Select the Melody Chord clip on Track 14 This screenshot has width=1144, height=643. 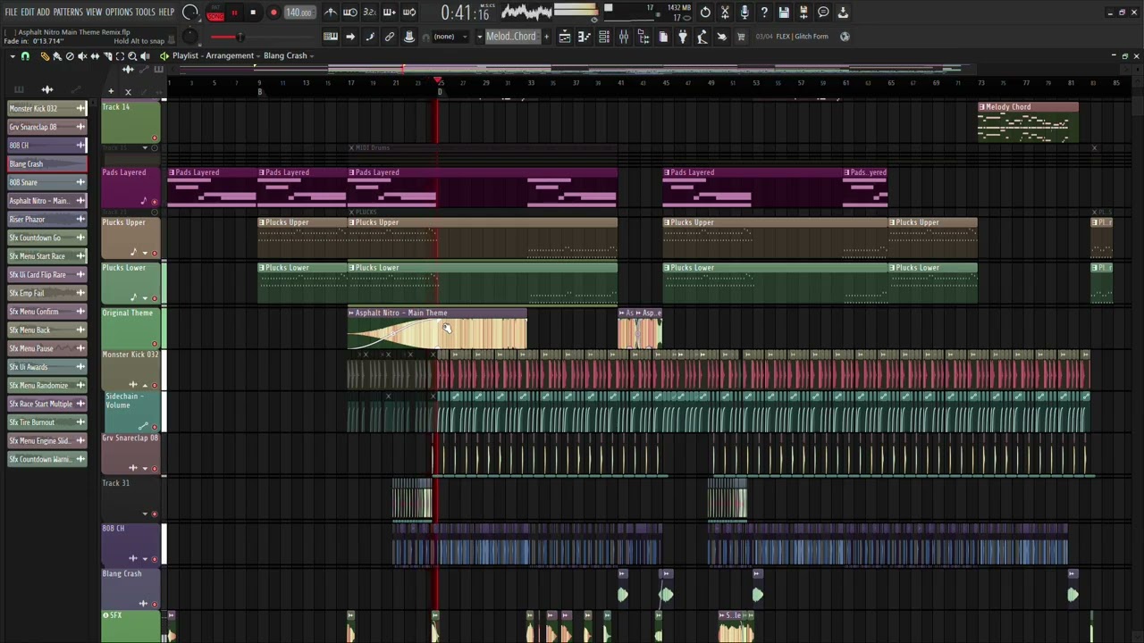coord(1028,121)
